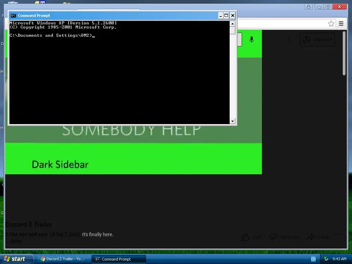
Task: Open YouTube three-dot settings menu
Action: [x=289, y=40]
